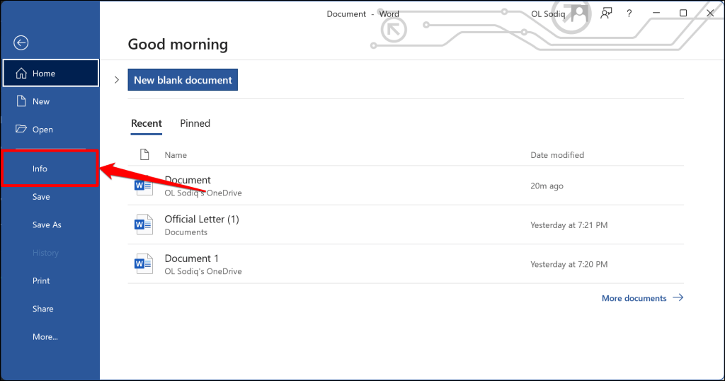
Task: Open Help with the question mark icon
Action: point(629,13)
